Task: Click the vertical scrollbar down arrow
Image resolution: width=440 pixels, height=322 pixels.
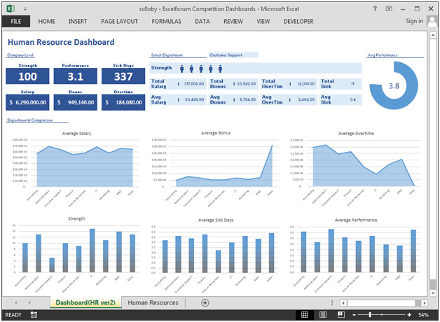Action: click(433, 293)
